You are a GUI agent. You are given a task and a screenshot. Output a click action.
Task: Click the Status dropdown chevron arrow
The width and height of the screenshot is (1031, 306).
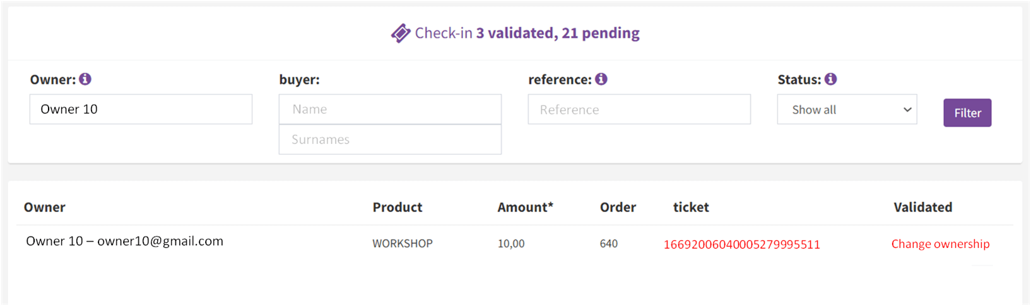click(x=907, y=110)
